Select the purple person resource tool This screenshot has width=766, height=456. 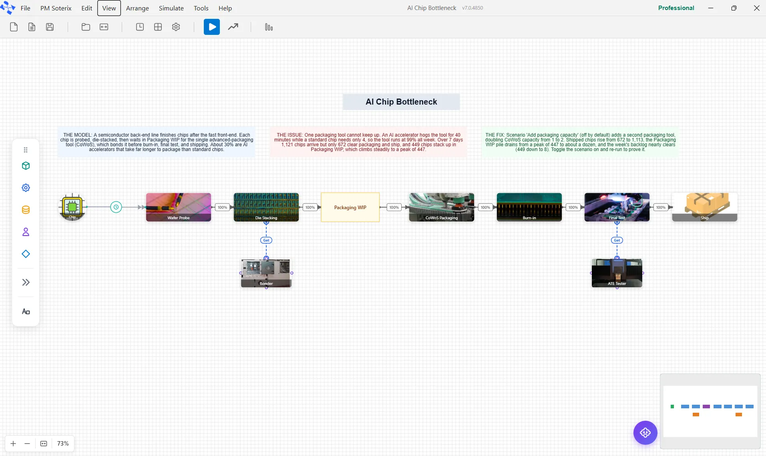click(26, 232)
